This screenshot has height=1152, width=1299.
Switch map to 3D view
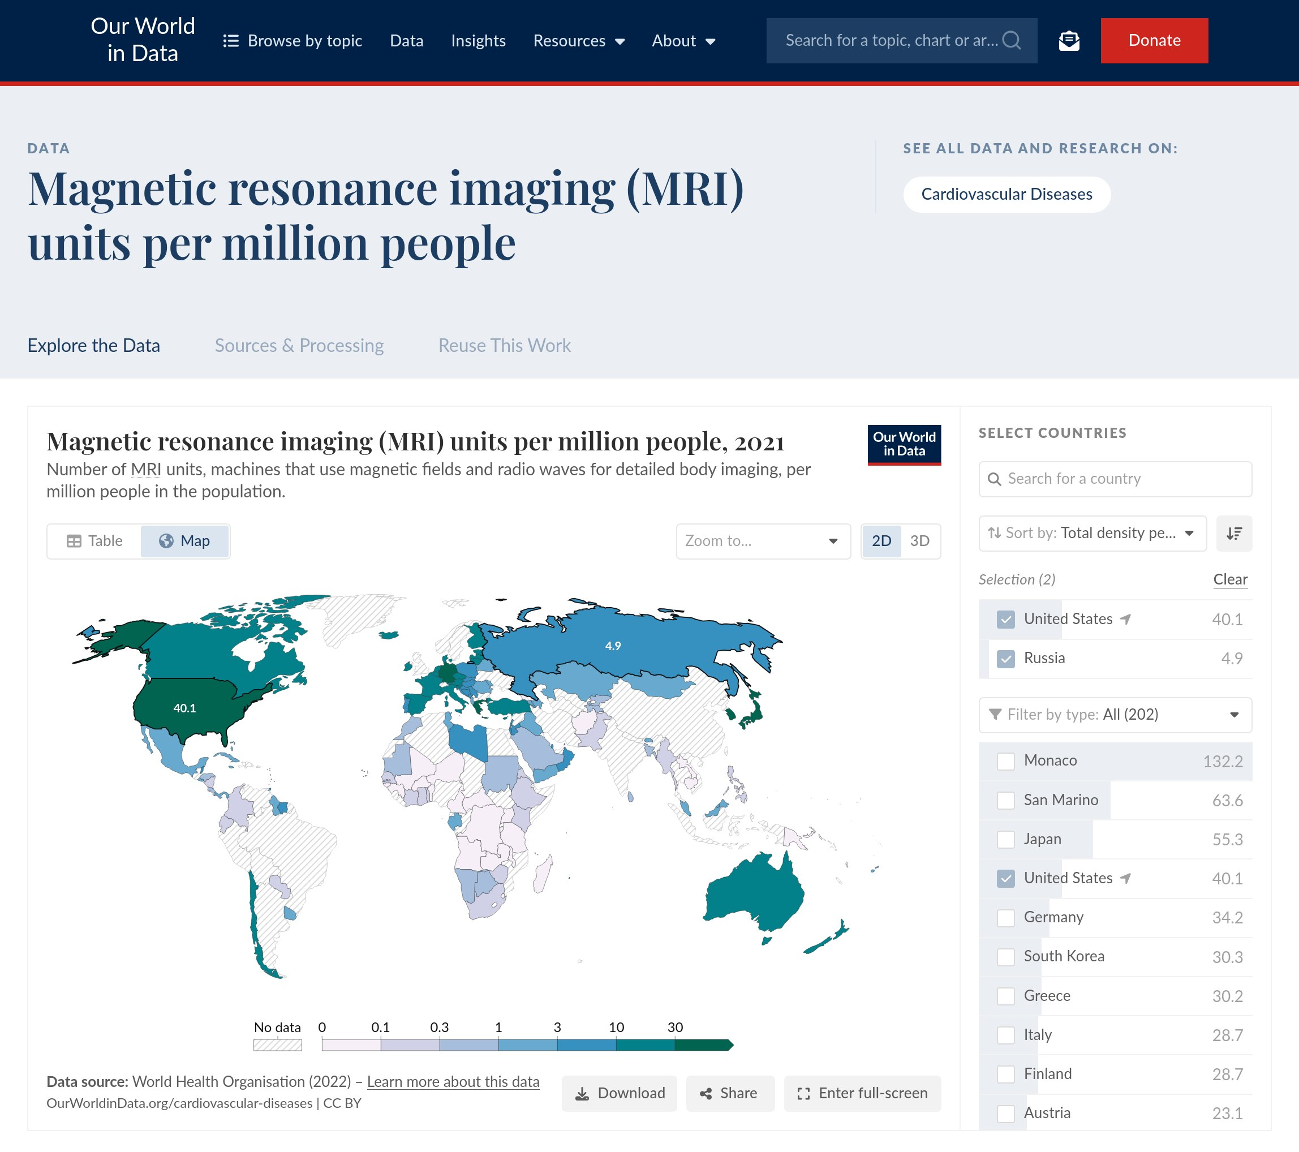[919, 541]
